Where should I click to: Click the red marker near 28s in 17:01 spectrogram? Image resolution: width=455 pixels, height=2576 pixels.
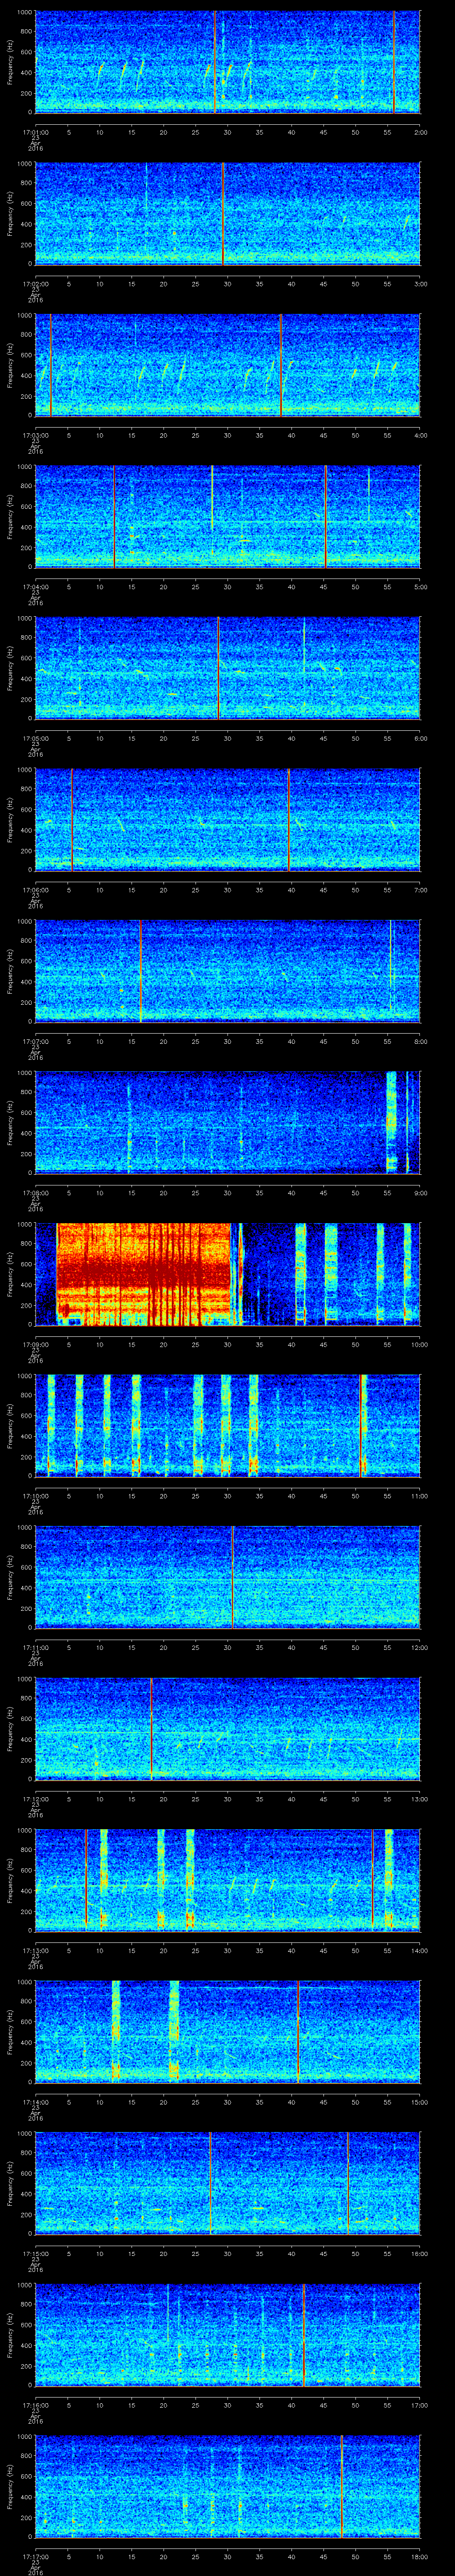tap(214, 62)
